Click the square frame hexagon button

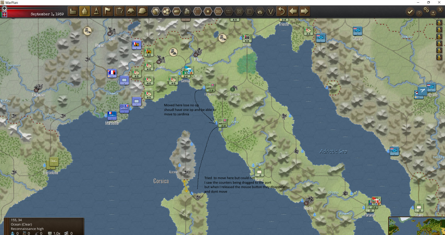(250, 11)
